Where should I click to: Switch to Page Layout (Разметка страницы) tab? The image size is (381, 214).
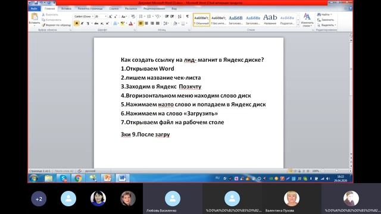pos(90,8)
